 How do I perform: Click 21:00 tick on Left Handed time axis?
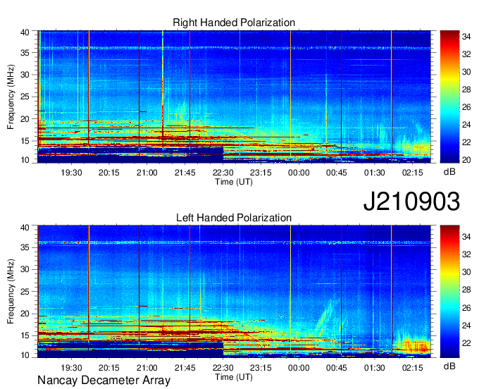(x=147, y=368)
